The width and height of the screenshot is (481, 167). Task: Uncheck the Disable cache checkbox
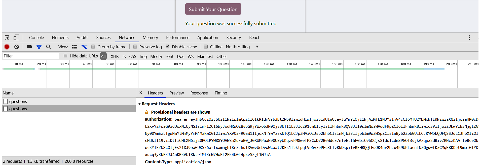point(168,47)
